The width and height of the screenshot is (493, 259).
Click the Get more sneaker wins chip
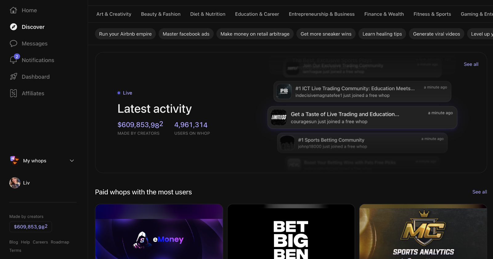click(326, 34)
